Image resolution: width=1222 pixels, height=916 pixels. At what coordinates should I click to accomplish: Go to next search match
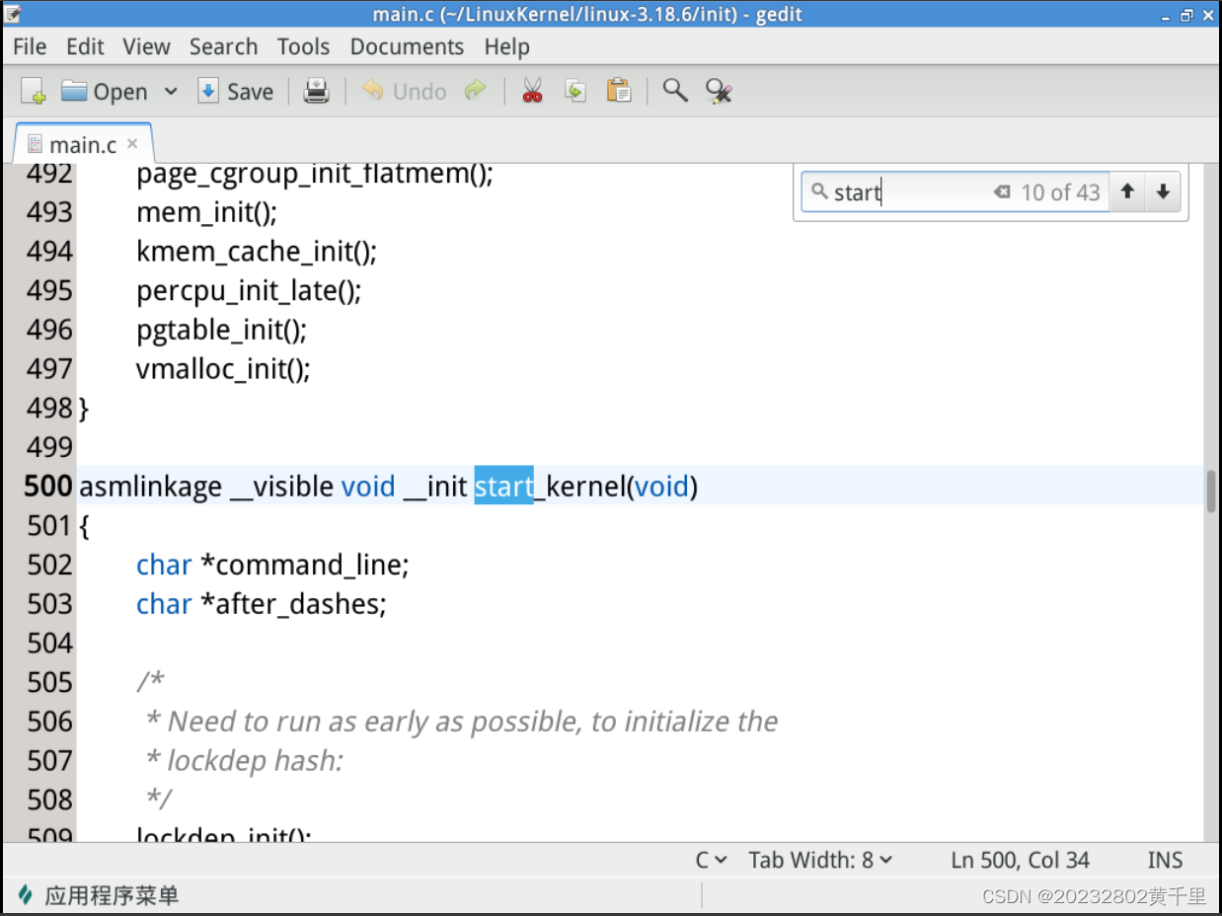point(1163,191)
